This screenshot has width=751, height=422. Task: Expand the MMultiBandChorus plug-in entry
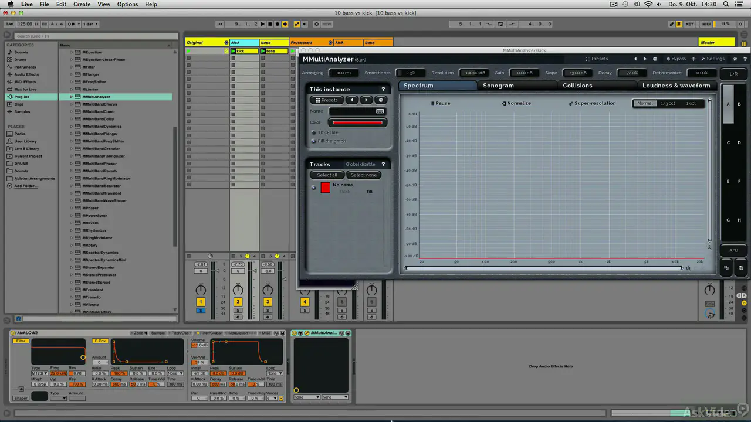[x=72, y=104]
